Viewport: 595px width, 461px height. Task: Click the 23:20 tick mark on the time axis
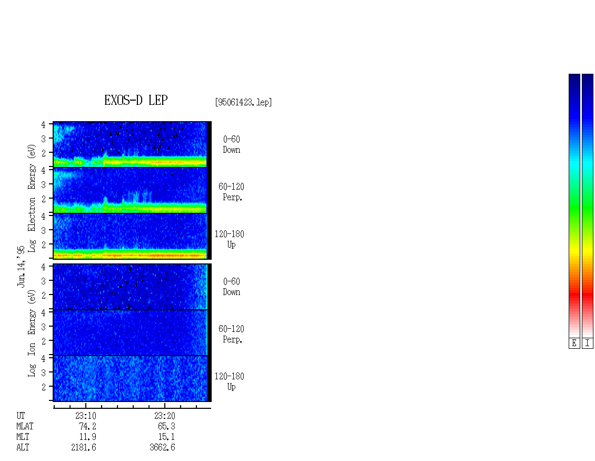click(x=165, y=406)
